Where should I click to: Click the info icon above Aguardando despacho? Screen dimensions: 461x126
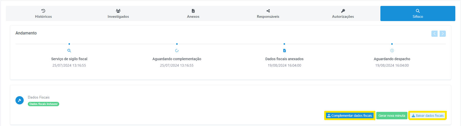[392, 51]
